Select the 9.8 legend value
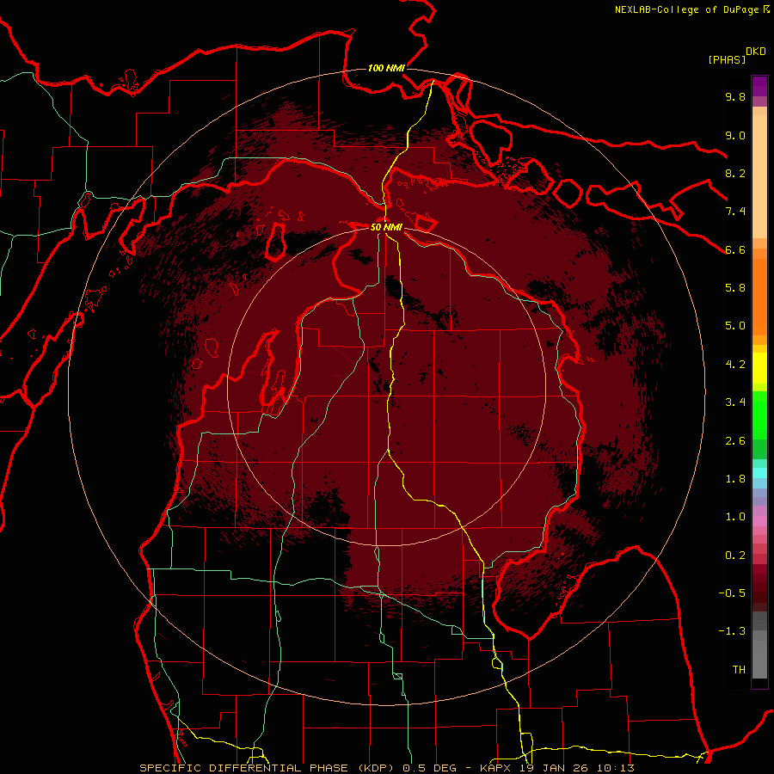 pos(735,96)
